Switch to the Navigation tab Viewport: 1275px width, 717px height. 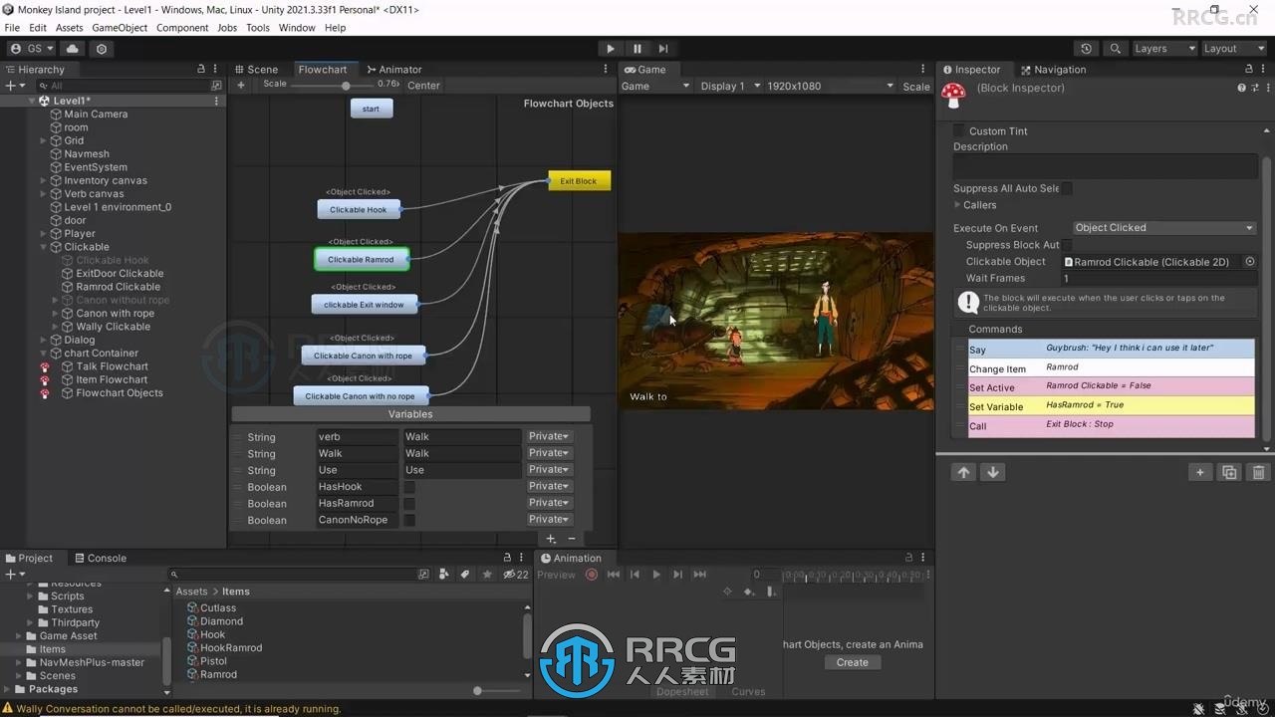(1053, 70)
